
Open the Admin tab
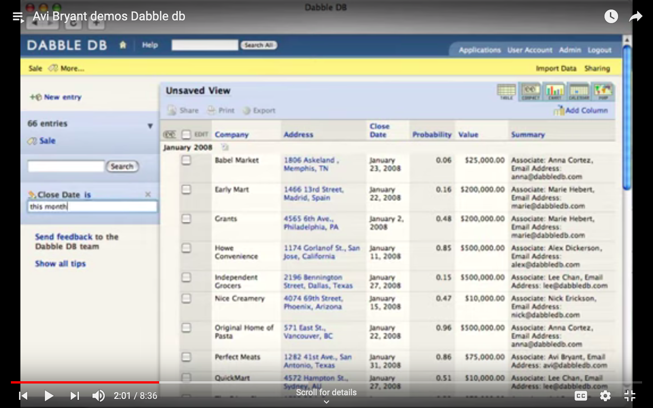coord(570,50)
